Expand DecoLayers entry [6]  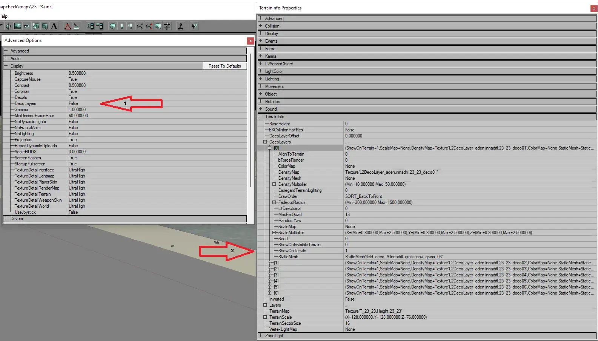[x=270, y=293]
